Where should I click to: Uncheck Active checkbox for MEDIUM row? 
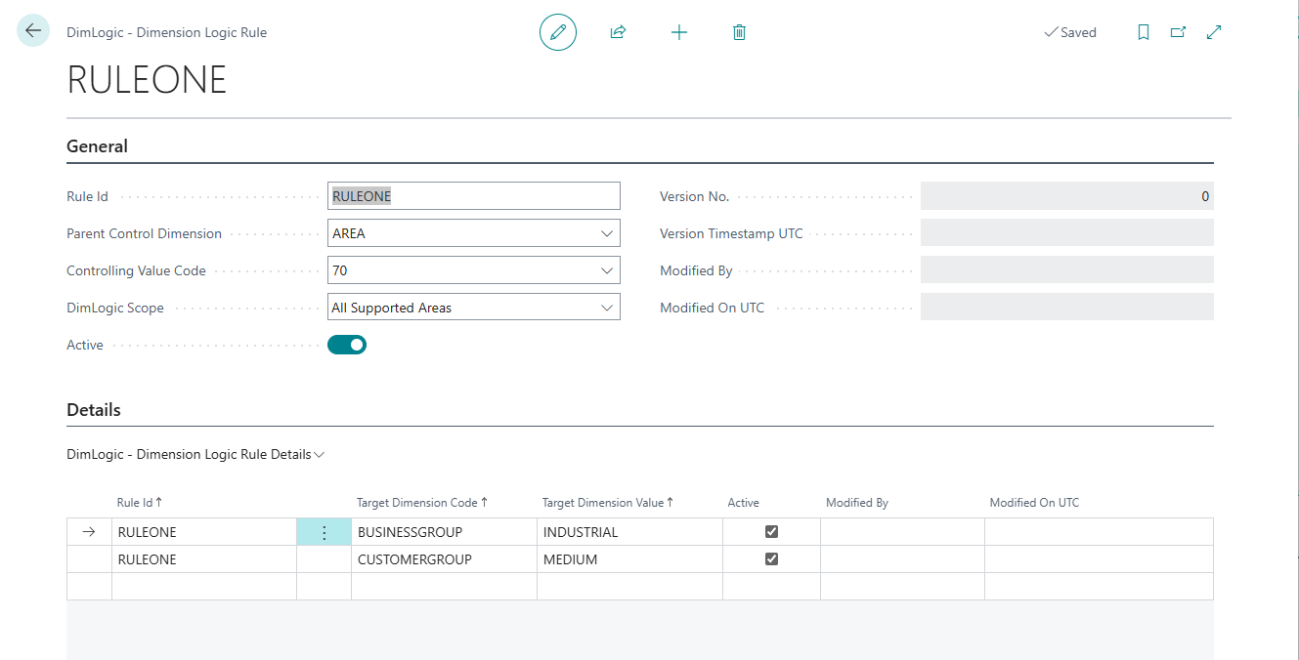tap(771, 559)
